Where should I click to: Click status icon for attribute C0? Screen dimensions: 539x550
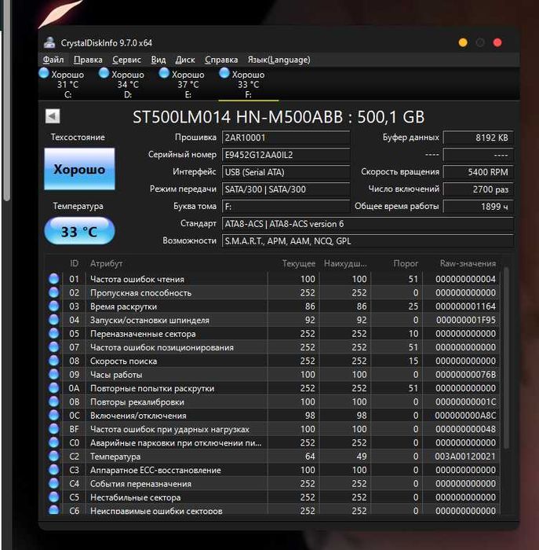[53, 442]
